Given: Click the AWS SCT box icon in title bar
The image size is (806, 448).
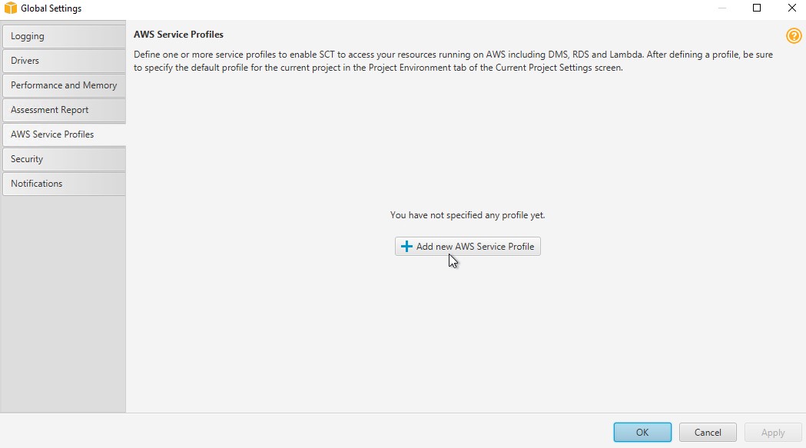Looking at the screenshot, I should point(10,8).
